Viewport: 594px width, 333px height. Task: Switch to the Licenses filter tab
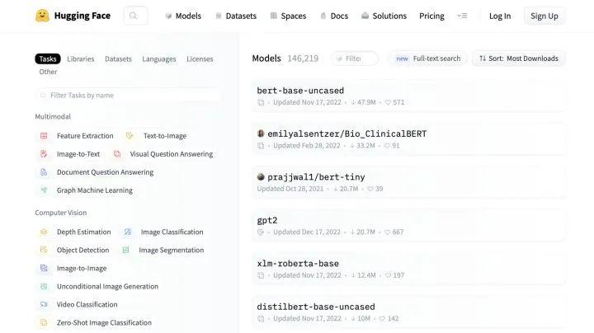pyautogui.click(x=200, y=59)
